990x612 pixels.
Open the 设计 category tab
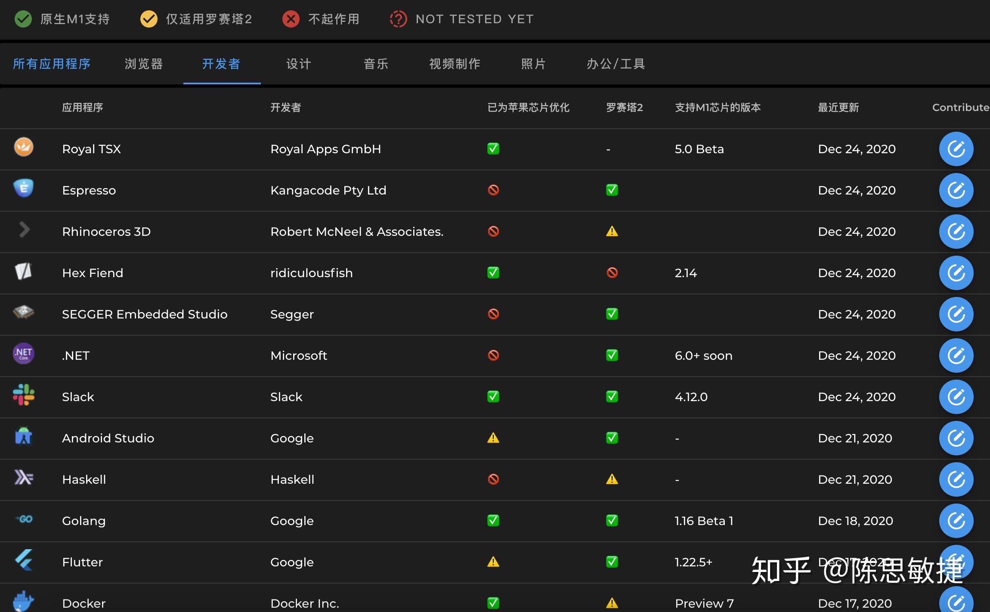(x=298, y=64)
